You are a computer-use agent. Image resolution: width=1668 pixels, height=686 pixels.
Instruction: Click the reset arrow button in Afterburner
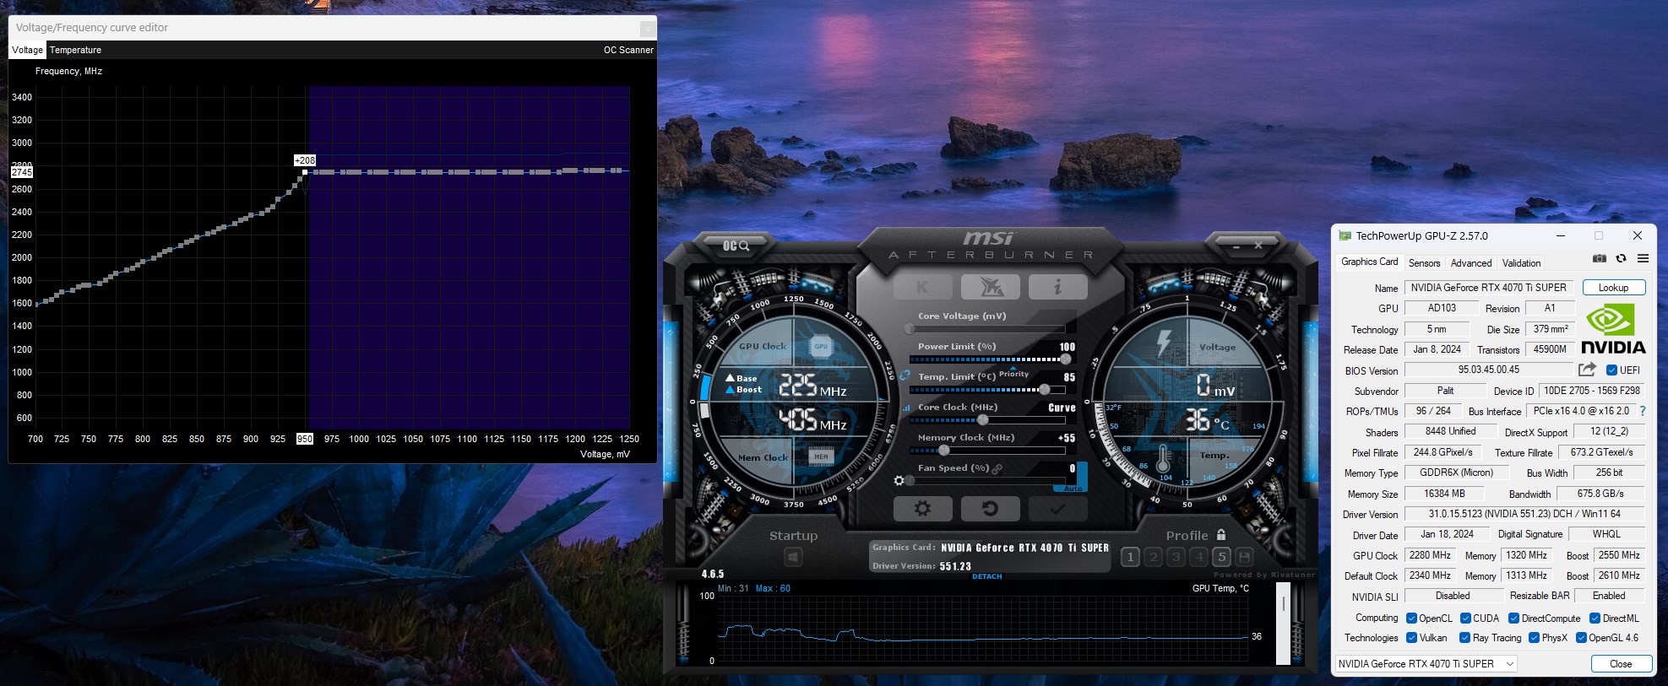point(991,509)
